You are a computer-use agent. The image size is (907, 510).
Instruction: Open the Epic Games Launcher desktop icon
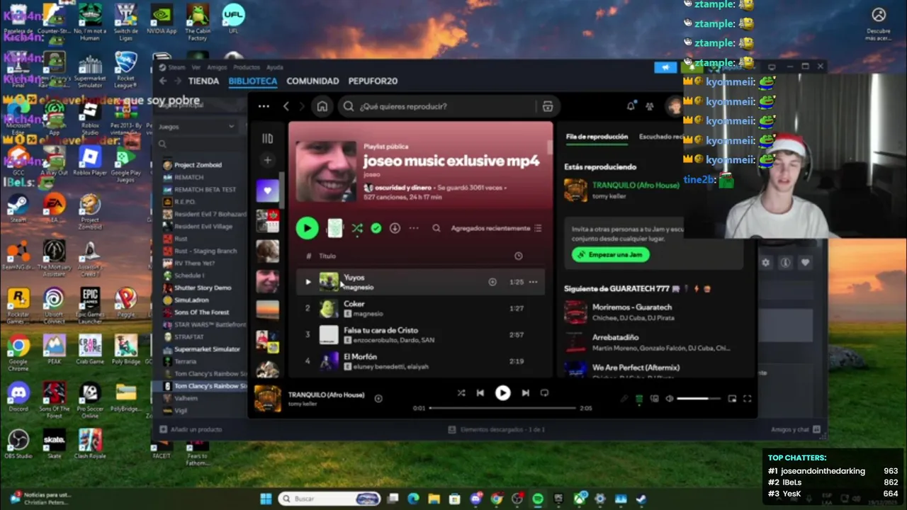(90, 305)
